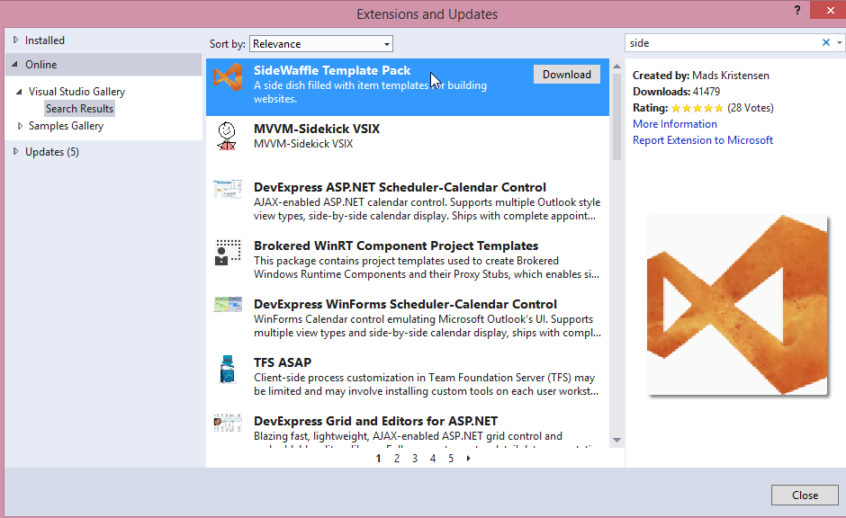This screenshot has height=518, width=846.
Task: Expand the Installed category
Action: (x=15, y=40)
